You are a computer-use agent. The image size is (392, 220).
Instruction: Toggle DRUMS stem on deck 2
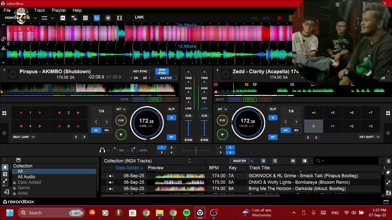[x=234, y=100]
